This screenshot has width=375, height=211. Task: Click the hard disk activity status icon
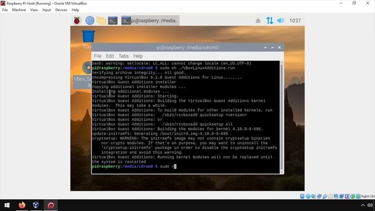pyautogui.click(x=302, y=196)
